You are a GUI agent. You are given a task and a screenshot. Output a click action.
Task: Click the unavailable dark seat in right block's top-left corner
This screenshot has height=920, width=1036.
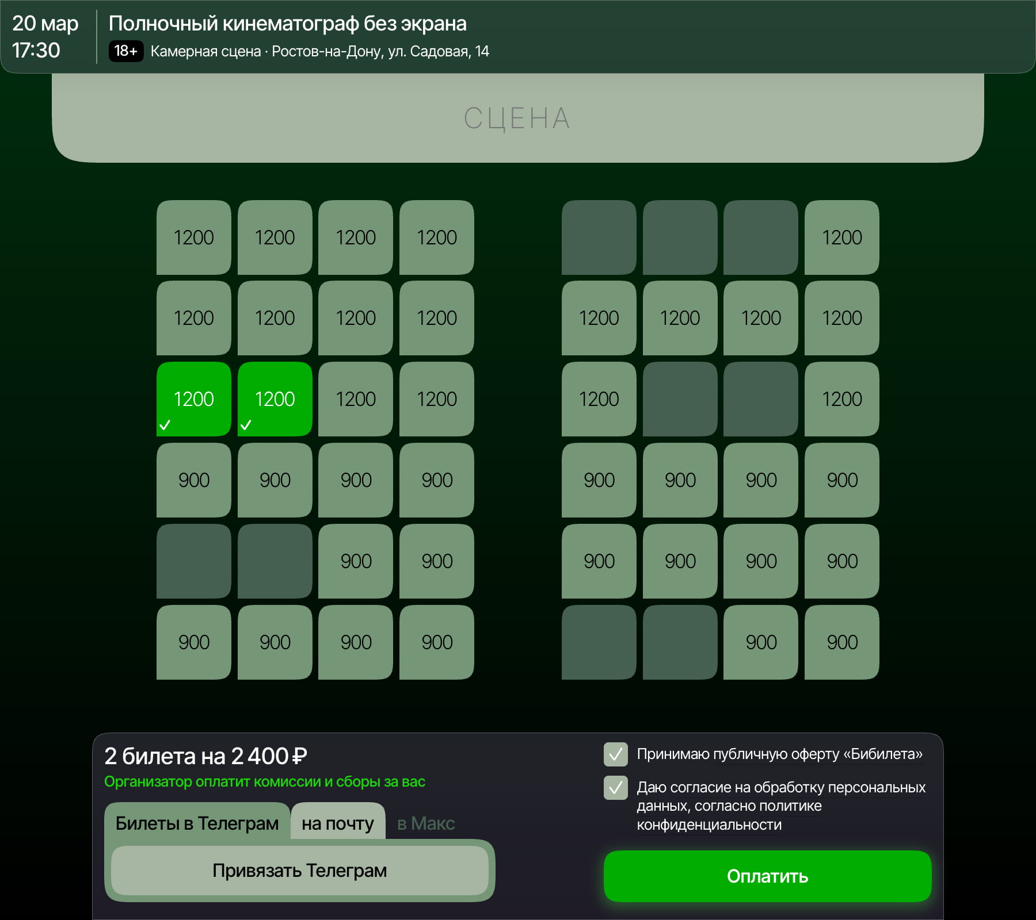599,237
